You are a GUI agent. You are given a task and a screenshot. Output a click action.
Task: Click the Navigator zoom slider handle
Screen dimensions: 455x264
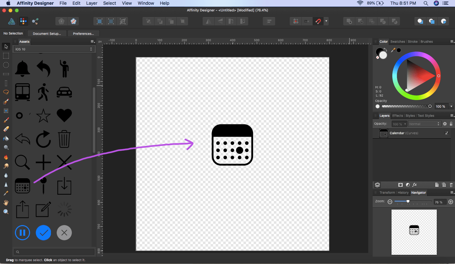[408, 202]
